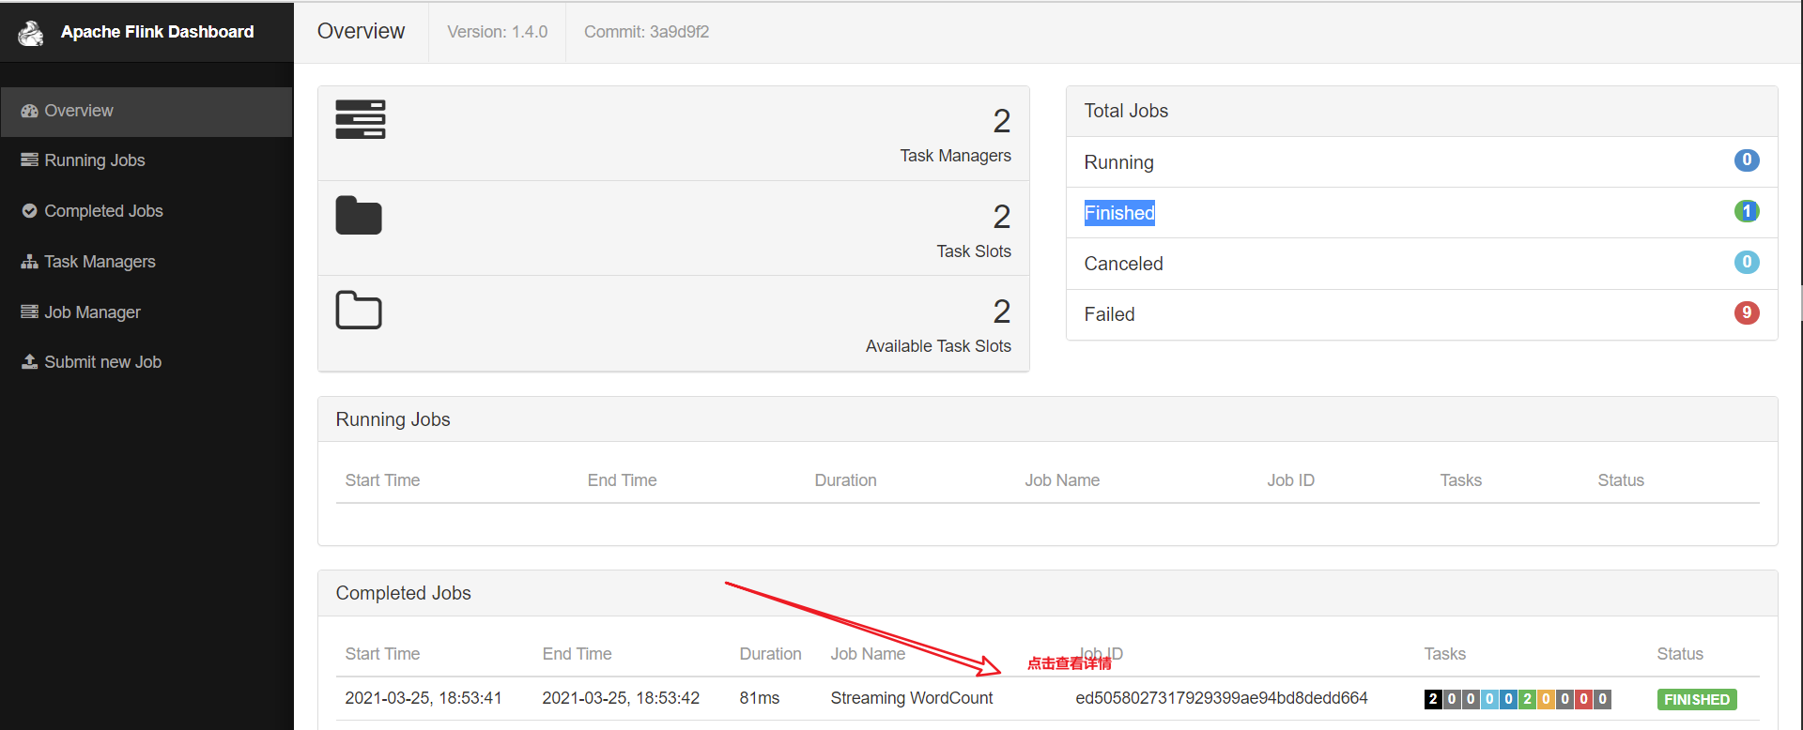The image size is (1803, 730).
Task: Click the Version: 1.4.0 text
Action: click(497, 32)
